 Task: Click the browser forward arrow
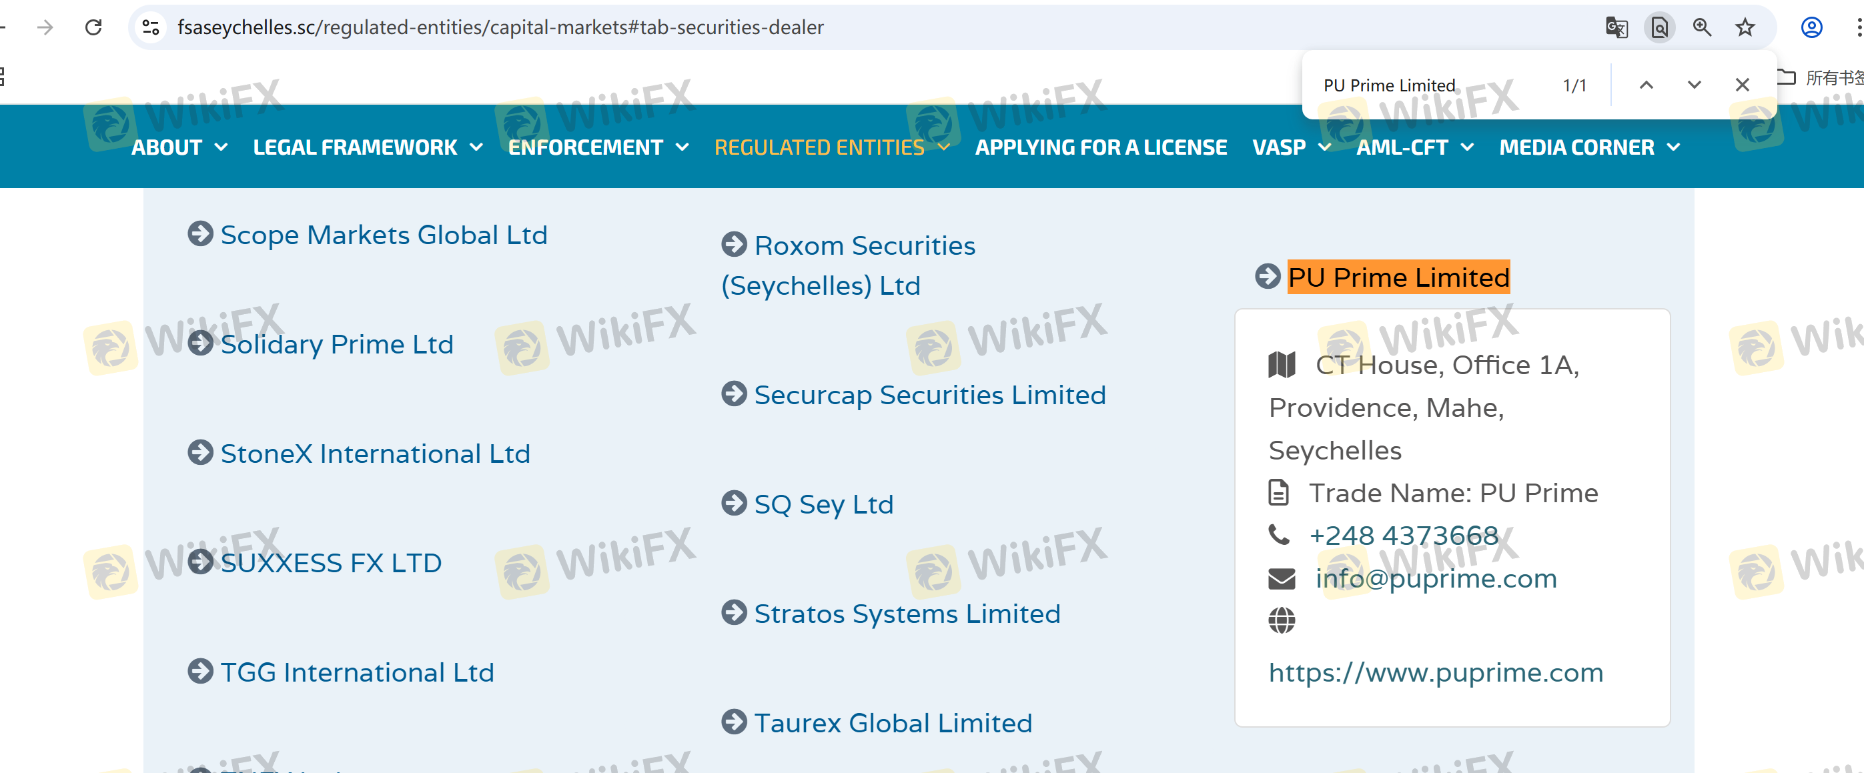click(x=45, y=27)
